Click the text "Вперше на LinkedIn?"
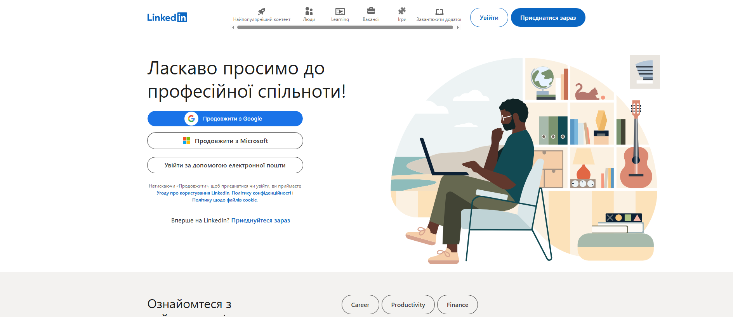This screenshot has height=317, width=733. click(200, 221)
